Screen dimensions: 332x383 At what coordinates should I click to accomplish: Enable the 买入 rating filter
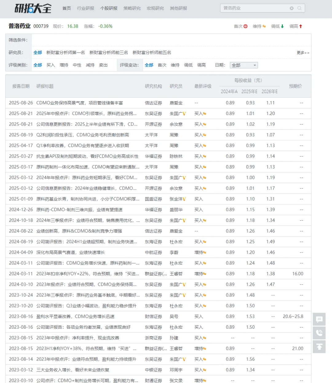click(50, 65)
